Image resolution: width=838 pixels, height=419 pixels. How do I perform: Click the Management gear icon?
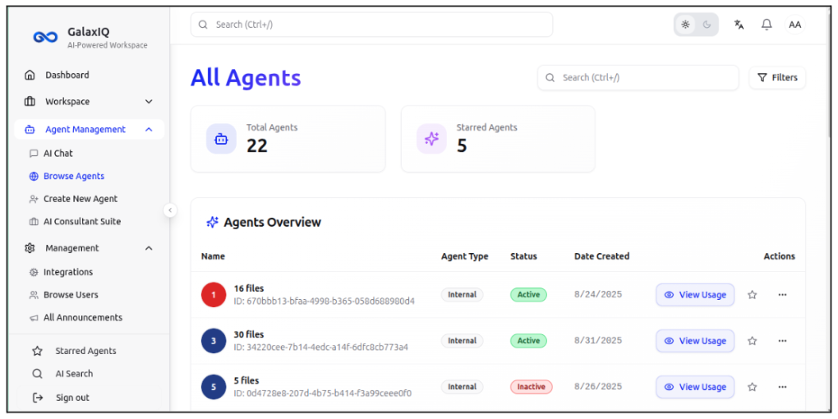point(30,248)
